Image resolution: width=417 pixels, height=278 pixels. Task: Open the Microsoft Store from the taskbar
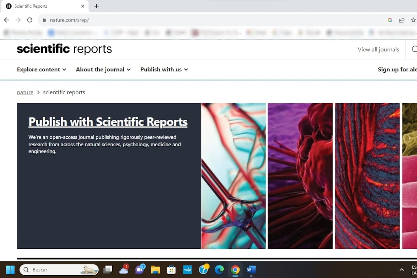point(171,270)
